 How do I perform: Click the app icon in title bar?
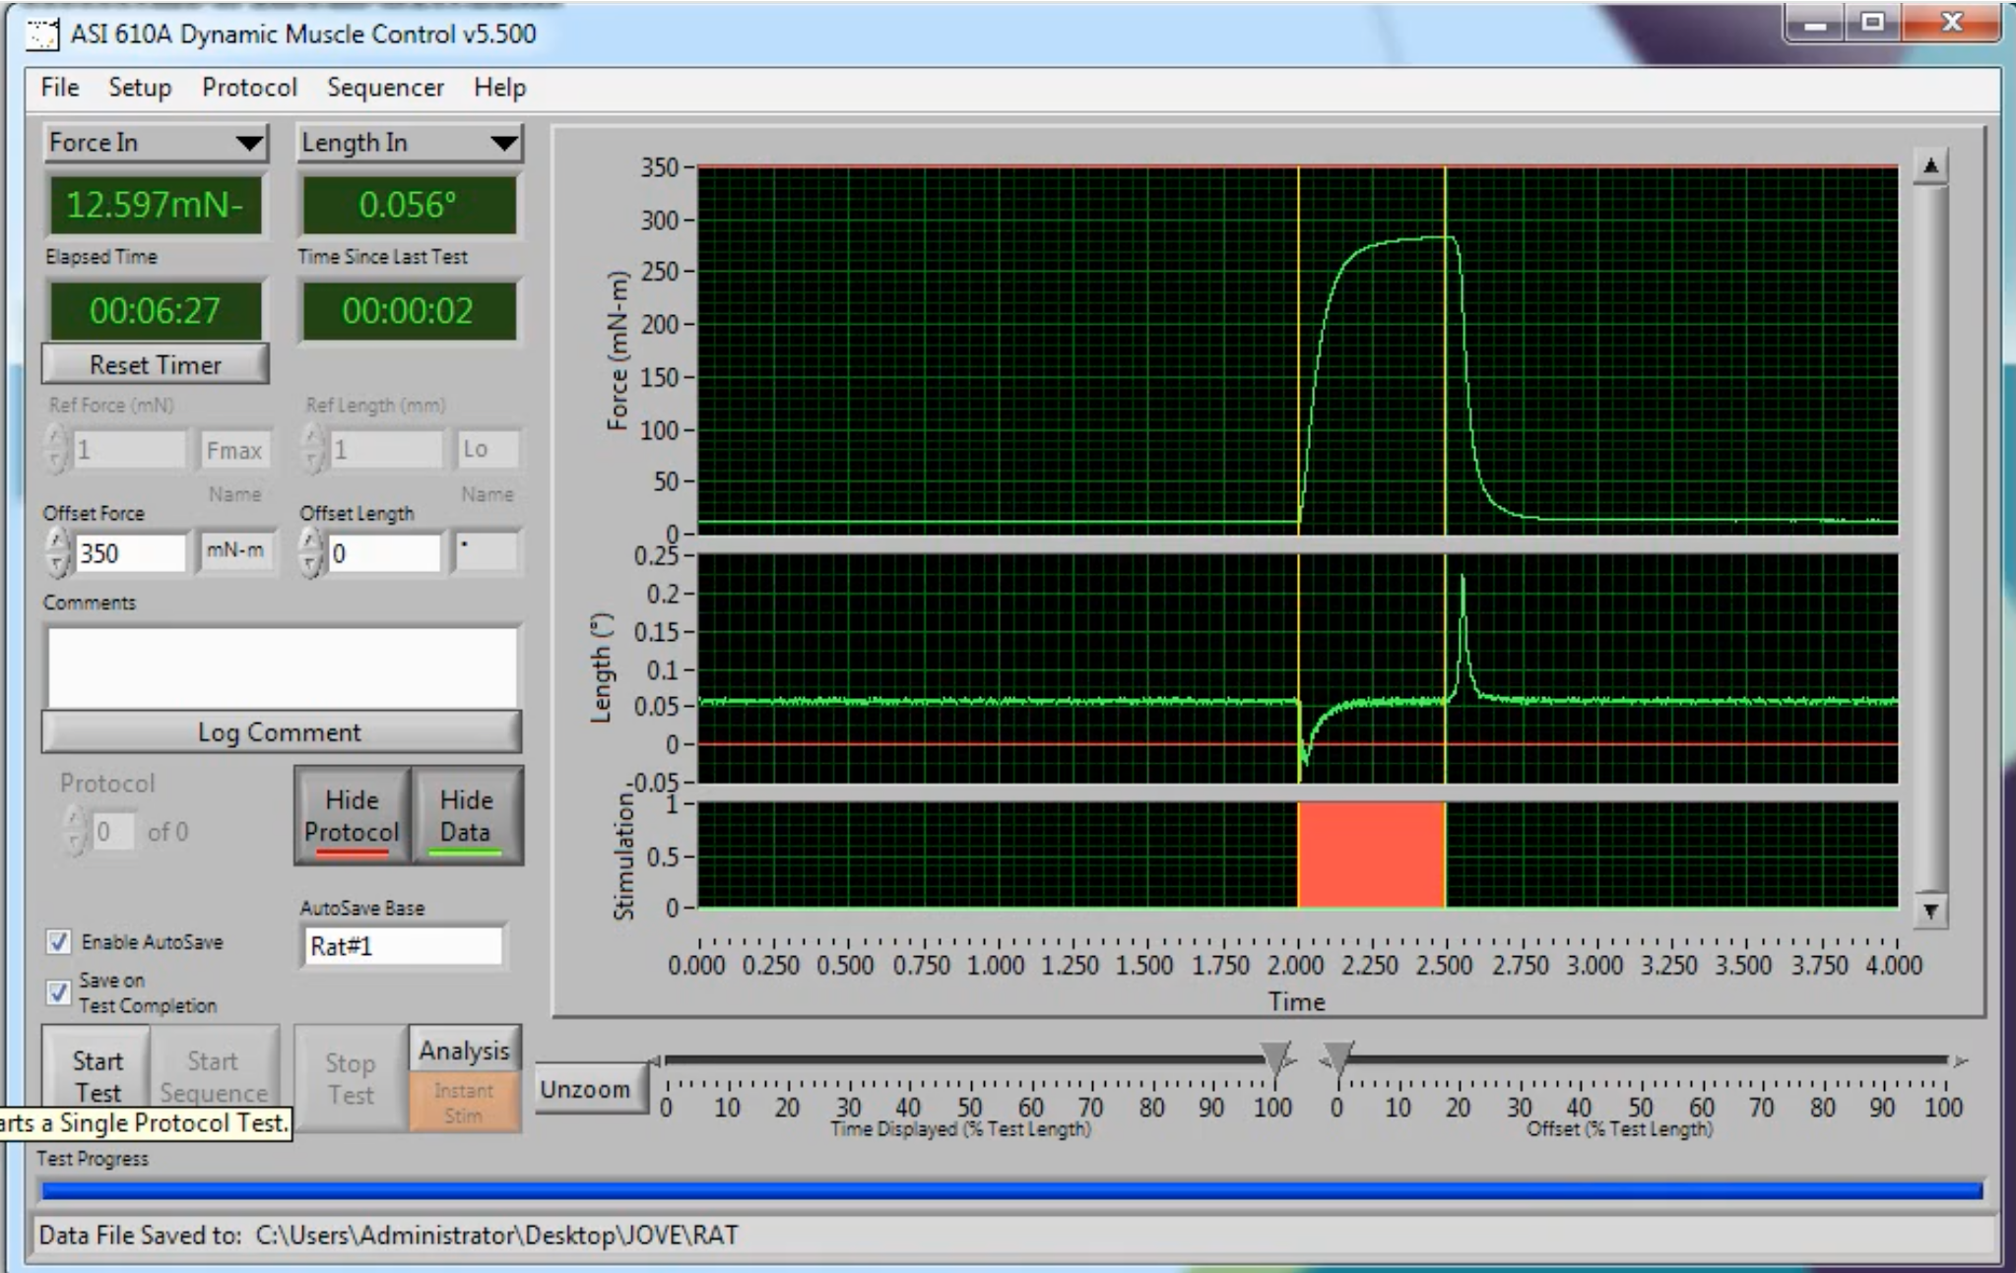42,34
